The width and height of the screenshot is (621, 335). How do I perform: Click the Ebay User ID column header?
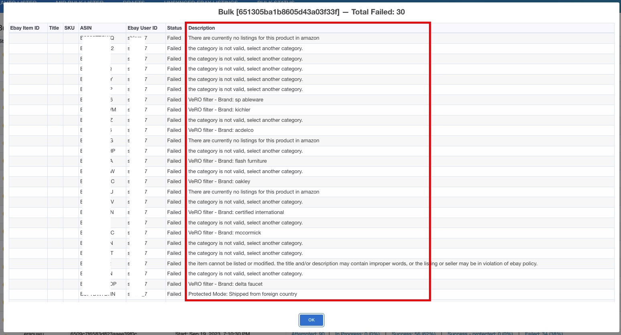(142, 28)
